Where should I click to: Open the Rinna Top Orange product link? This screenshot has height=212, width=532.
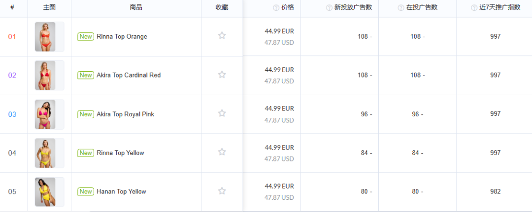tap(122, 36)
